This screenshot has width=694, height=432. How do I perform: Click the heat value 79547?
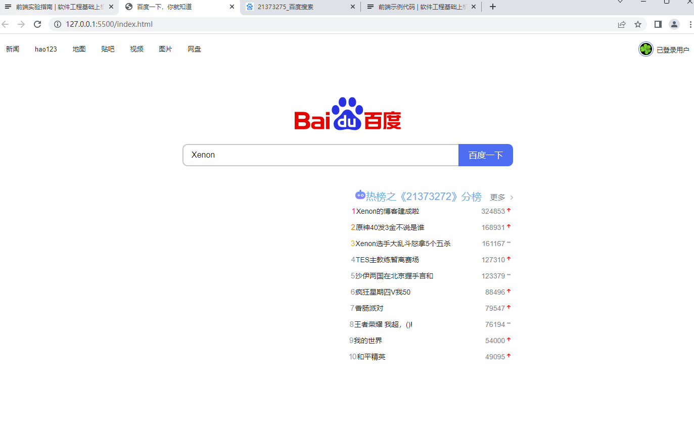(x=495, y=308)
